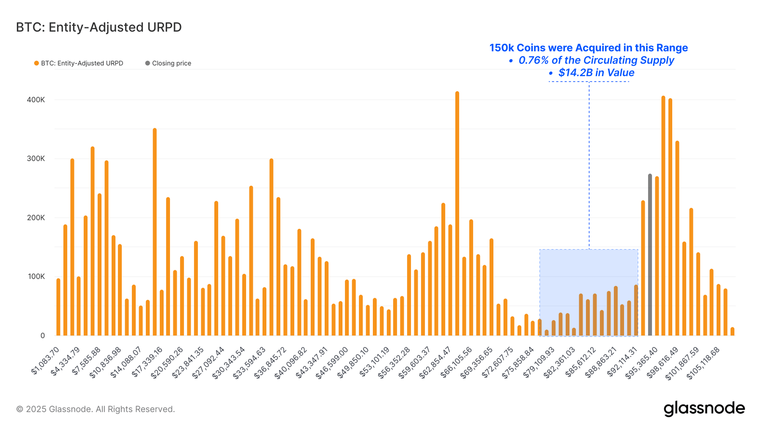761x428 pixels.
Task: Click the '$82,361.03' x-axis label
Action: [x=559, y=363]
